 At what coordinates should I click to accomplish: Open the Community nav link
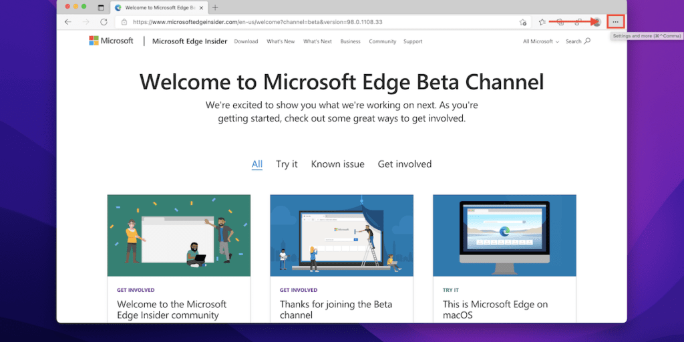[x=383, y=41]
